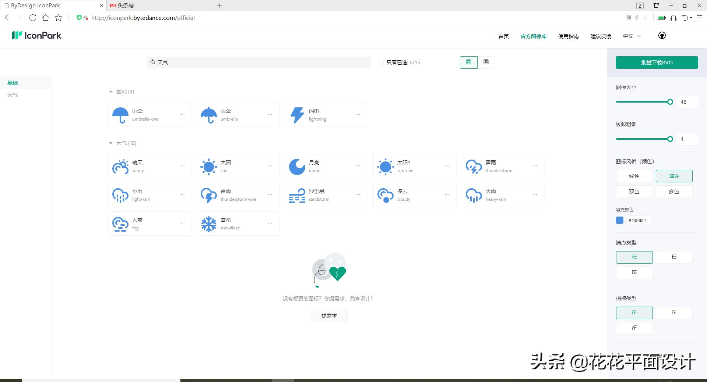The width and height of the screenshot is (707, 382).
Task: Pick the sun-one icon
Action: (x=385, y=167)
